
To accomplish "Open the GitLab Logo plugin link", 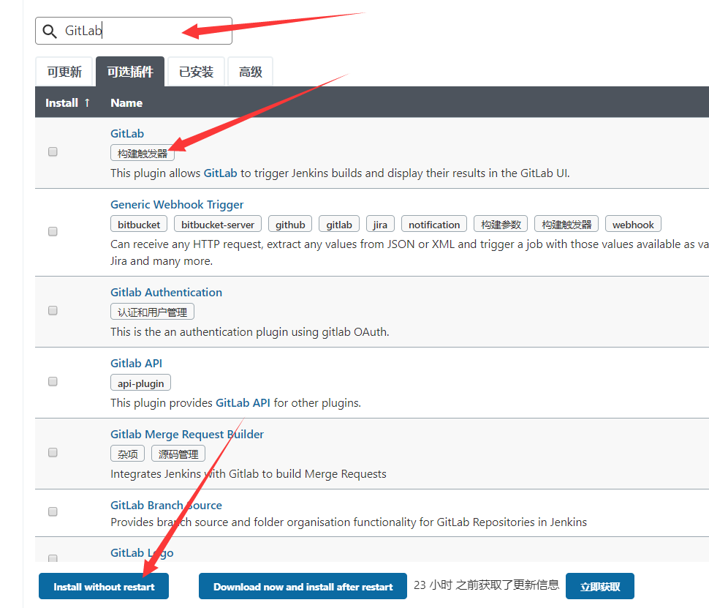I will 142,553.
